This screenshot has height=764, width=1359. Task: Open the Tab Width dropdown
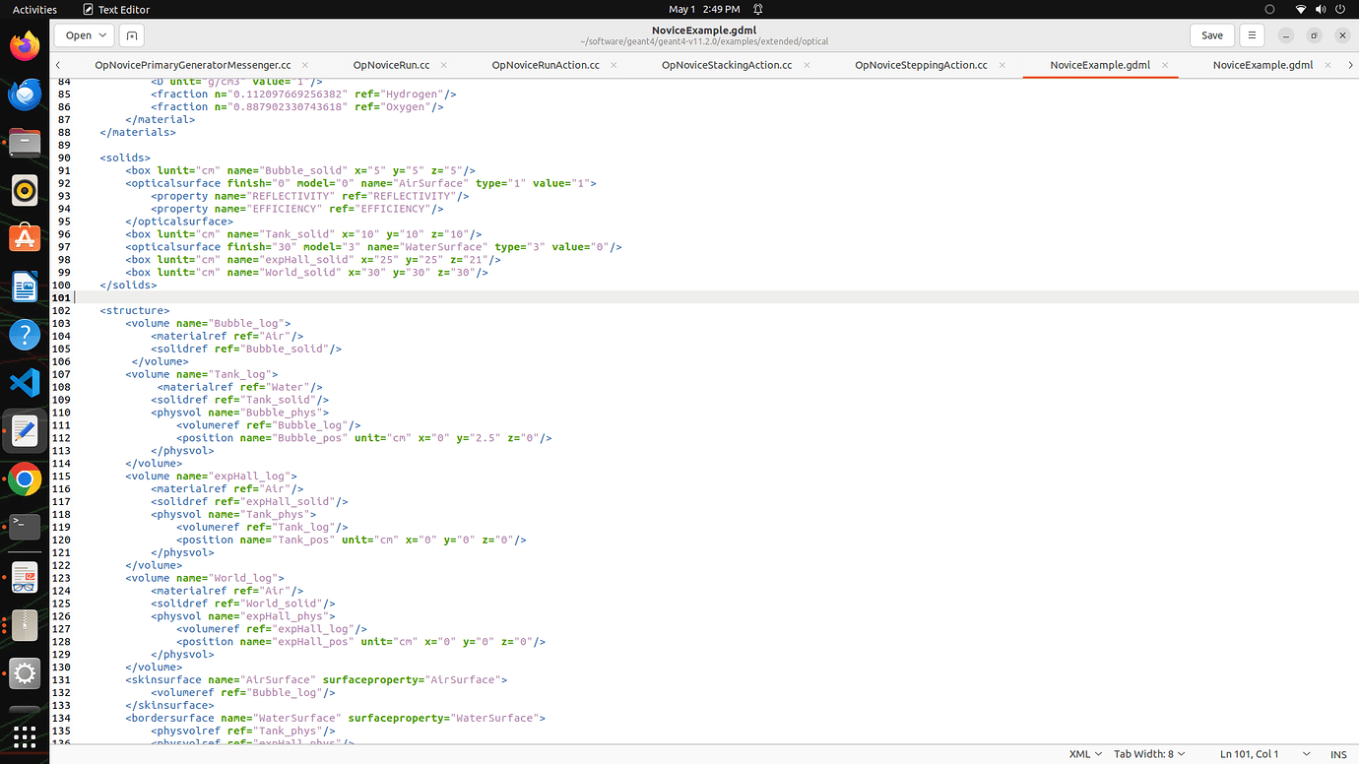[x=1148, y=754]
